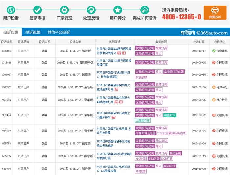Open complaint 东风日产劲客EGR废气阀故障 故障灯亮
Viewport: 230px width, 175px height.
coord(114,63)
